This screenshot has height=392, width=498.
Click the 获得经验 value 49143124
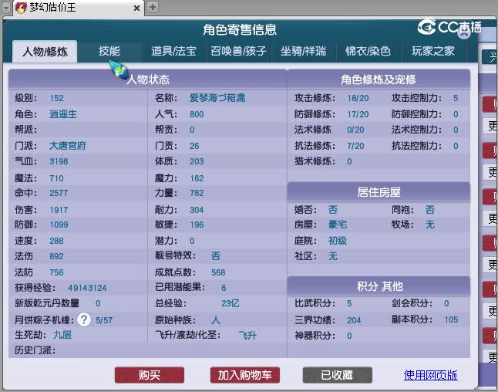point(87,288)
